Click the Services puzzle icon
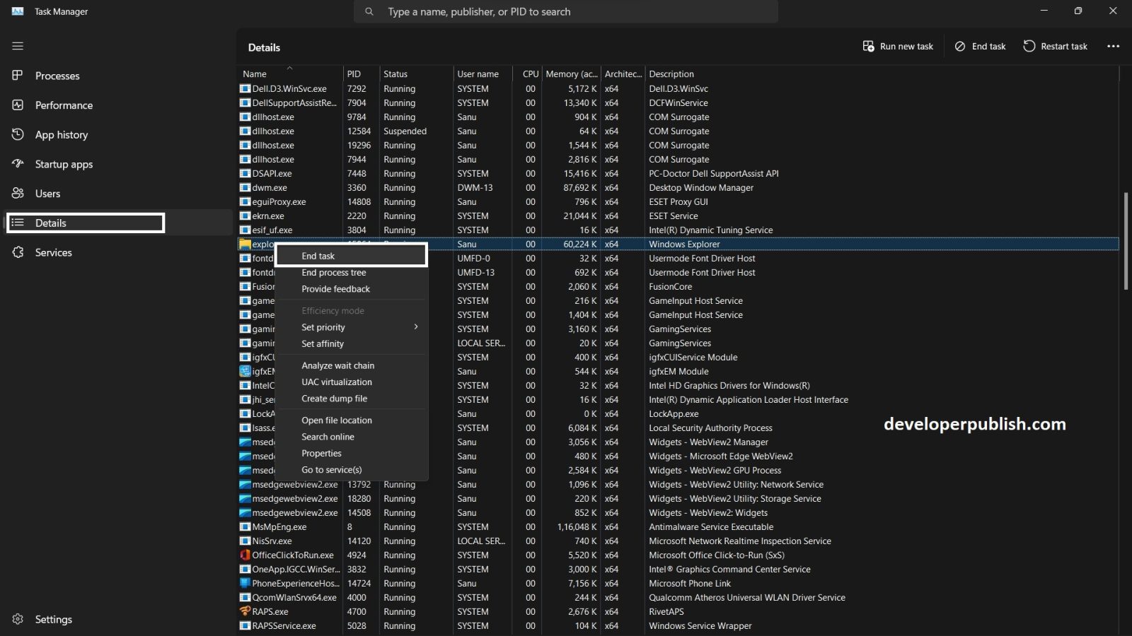This screenshot has width=1132, height=636. 18,252
